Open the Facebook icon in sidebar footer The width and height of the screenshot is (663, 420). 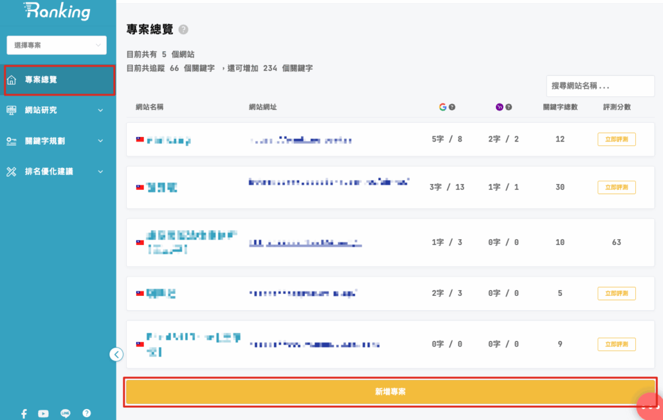click(x=24, y=413)
